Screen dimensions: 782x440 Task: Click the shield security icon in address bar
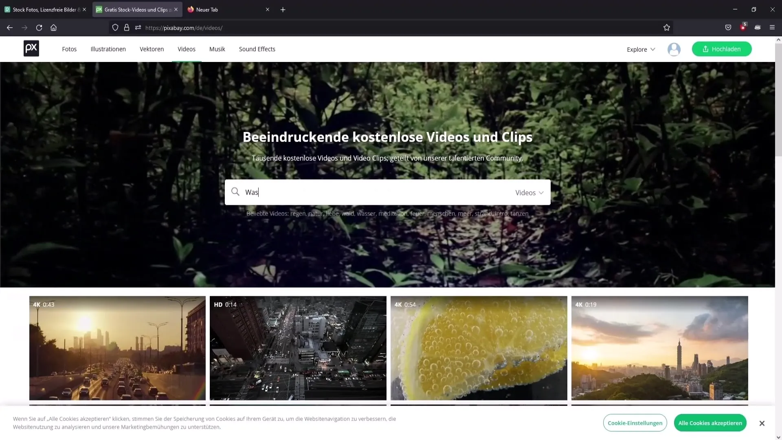tap(116, 28)
